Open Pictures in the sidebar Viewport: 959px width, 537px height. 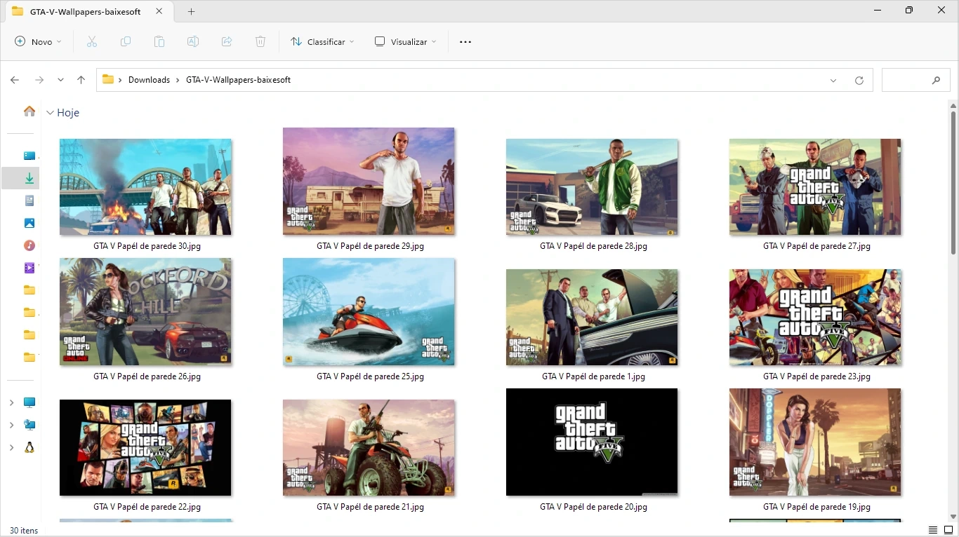point(29,223)
